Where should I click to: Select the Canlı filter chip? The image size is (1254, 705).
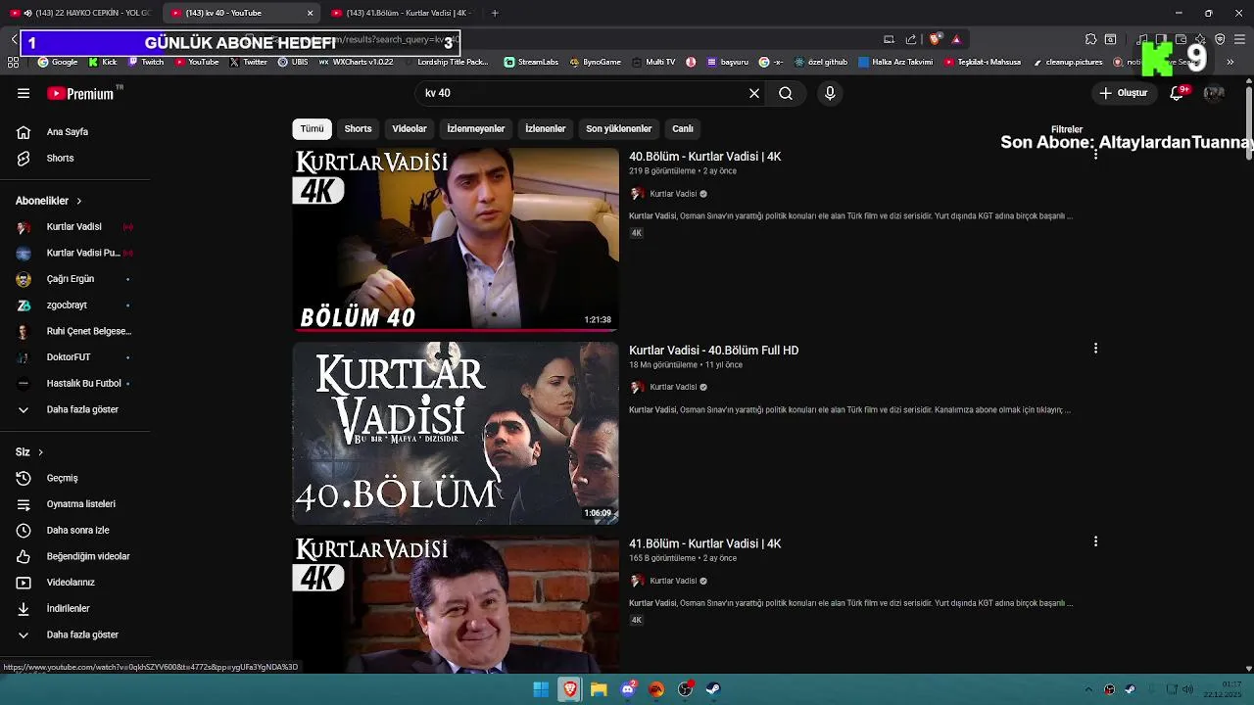(683, 128)
